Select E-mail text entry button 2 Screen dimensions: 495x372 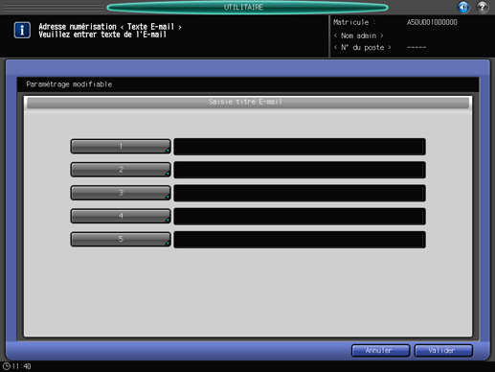point(121,170)
